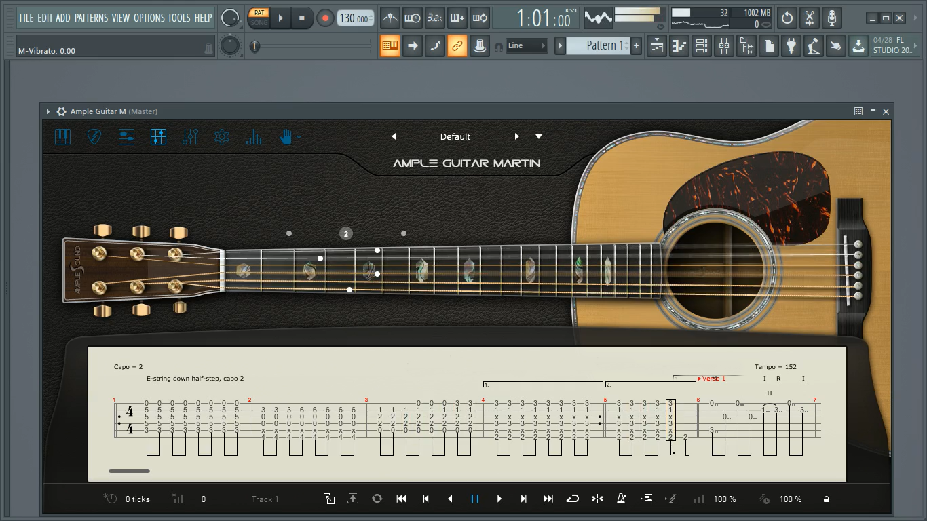The height and width of the screenshot is (521, 927).
Task: Open the Pattern 1 selector
Action: click(599, 45)
